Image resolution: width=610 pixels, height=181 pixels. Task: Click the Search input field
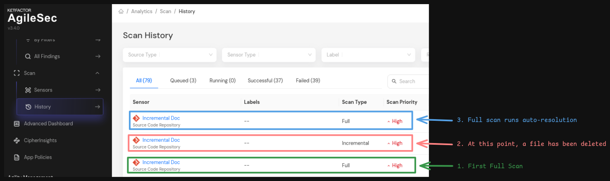[411, 82]
